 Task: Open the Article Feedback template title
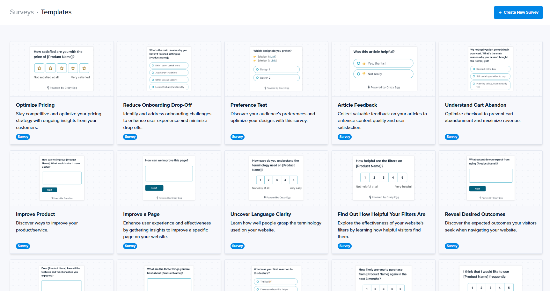pyautogui.click(x=357, y=105)
